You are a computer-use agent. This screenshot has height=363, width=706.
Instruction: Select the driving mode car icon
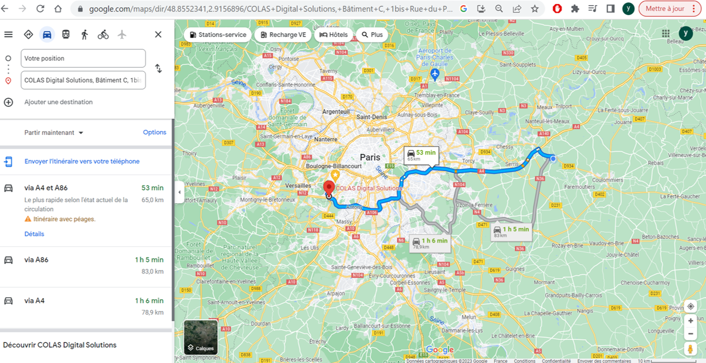pyautogui.click(x=47, y=34)
